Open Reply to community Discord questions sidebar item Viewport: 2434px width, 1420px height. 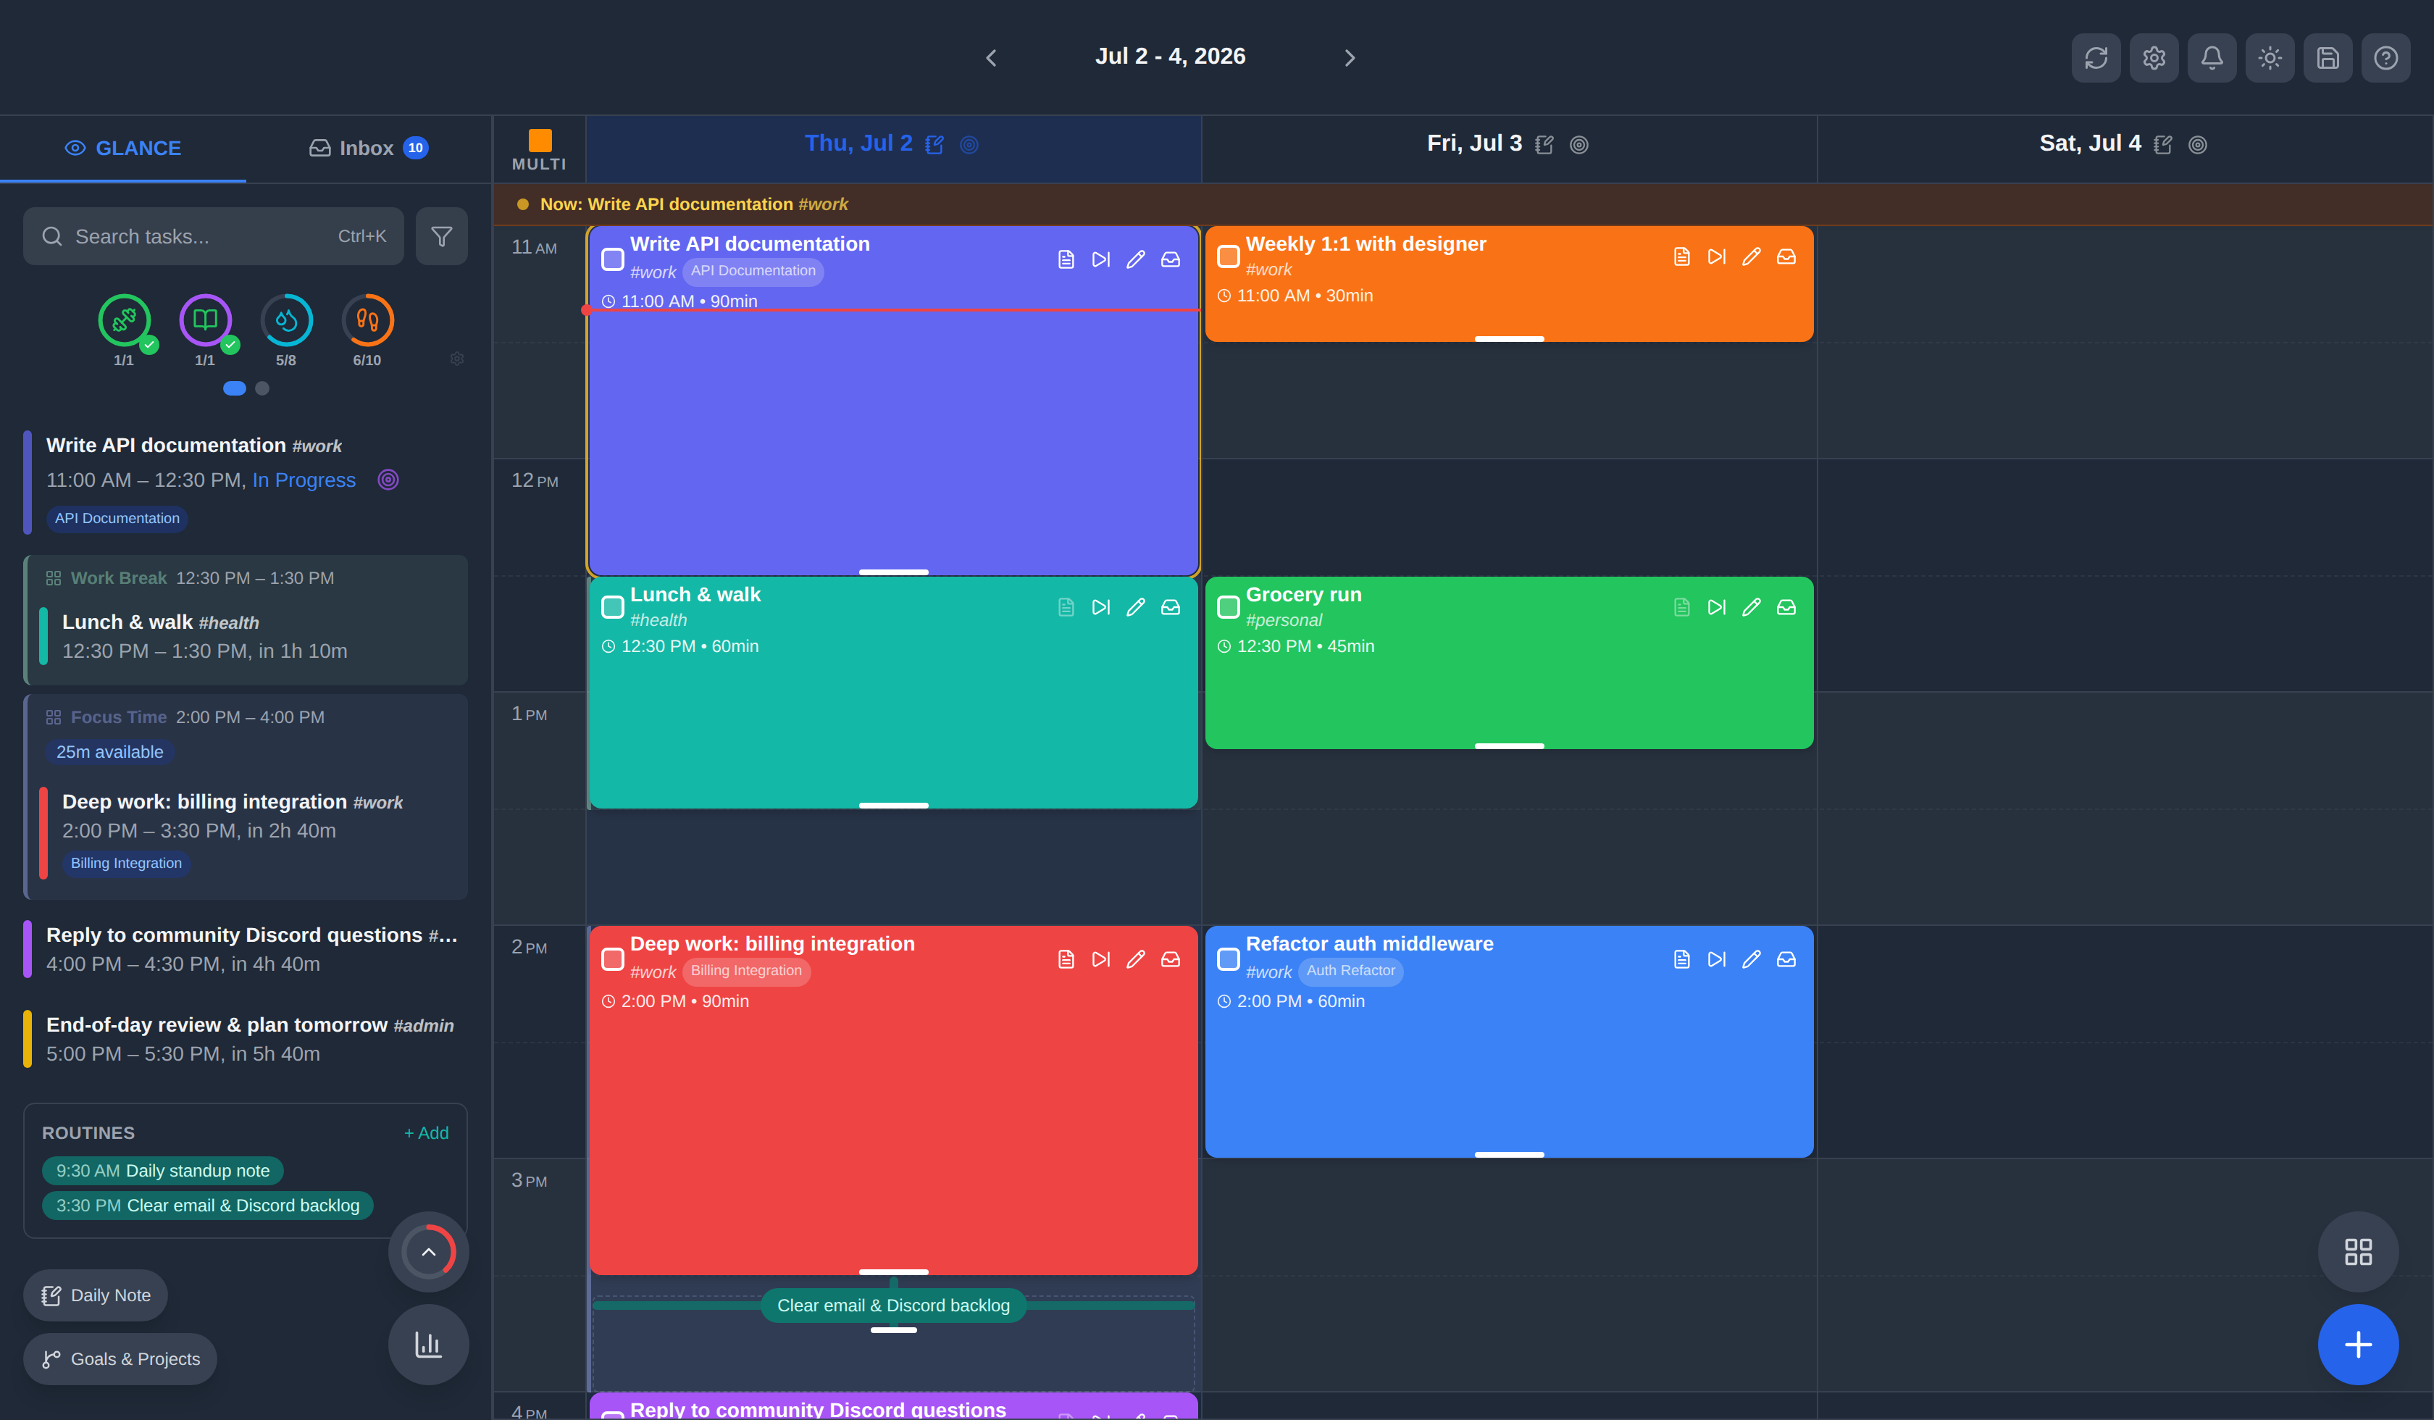(246, 948)
